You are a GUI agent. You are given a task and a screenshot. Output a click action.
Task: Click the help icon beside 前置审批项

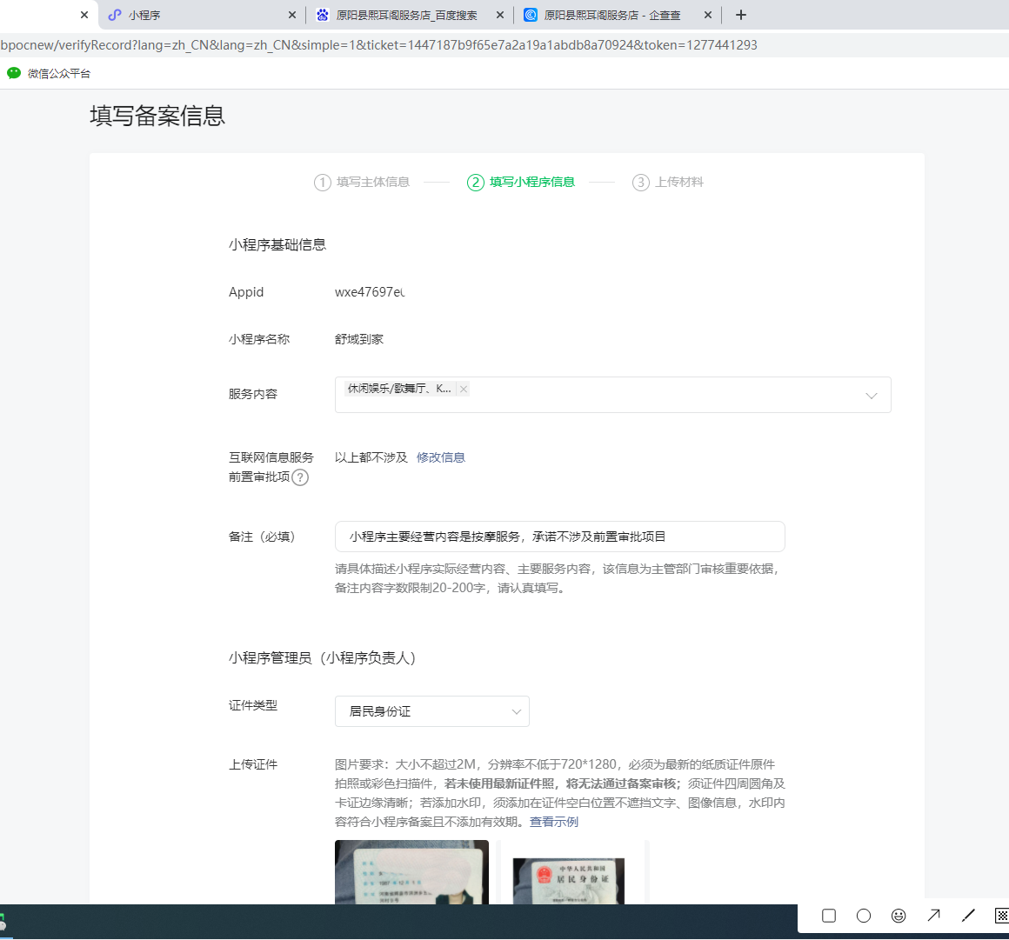[x=300, y=477]
